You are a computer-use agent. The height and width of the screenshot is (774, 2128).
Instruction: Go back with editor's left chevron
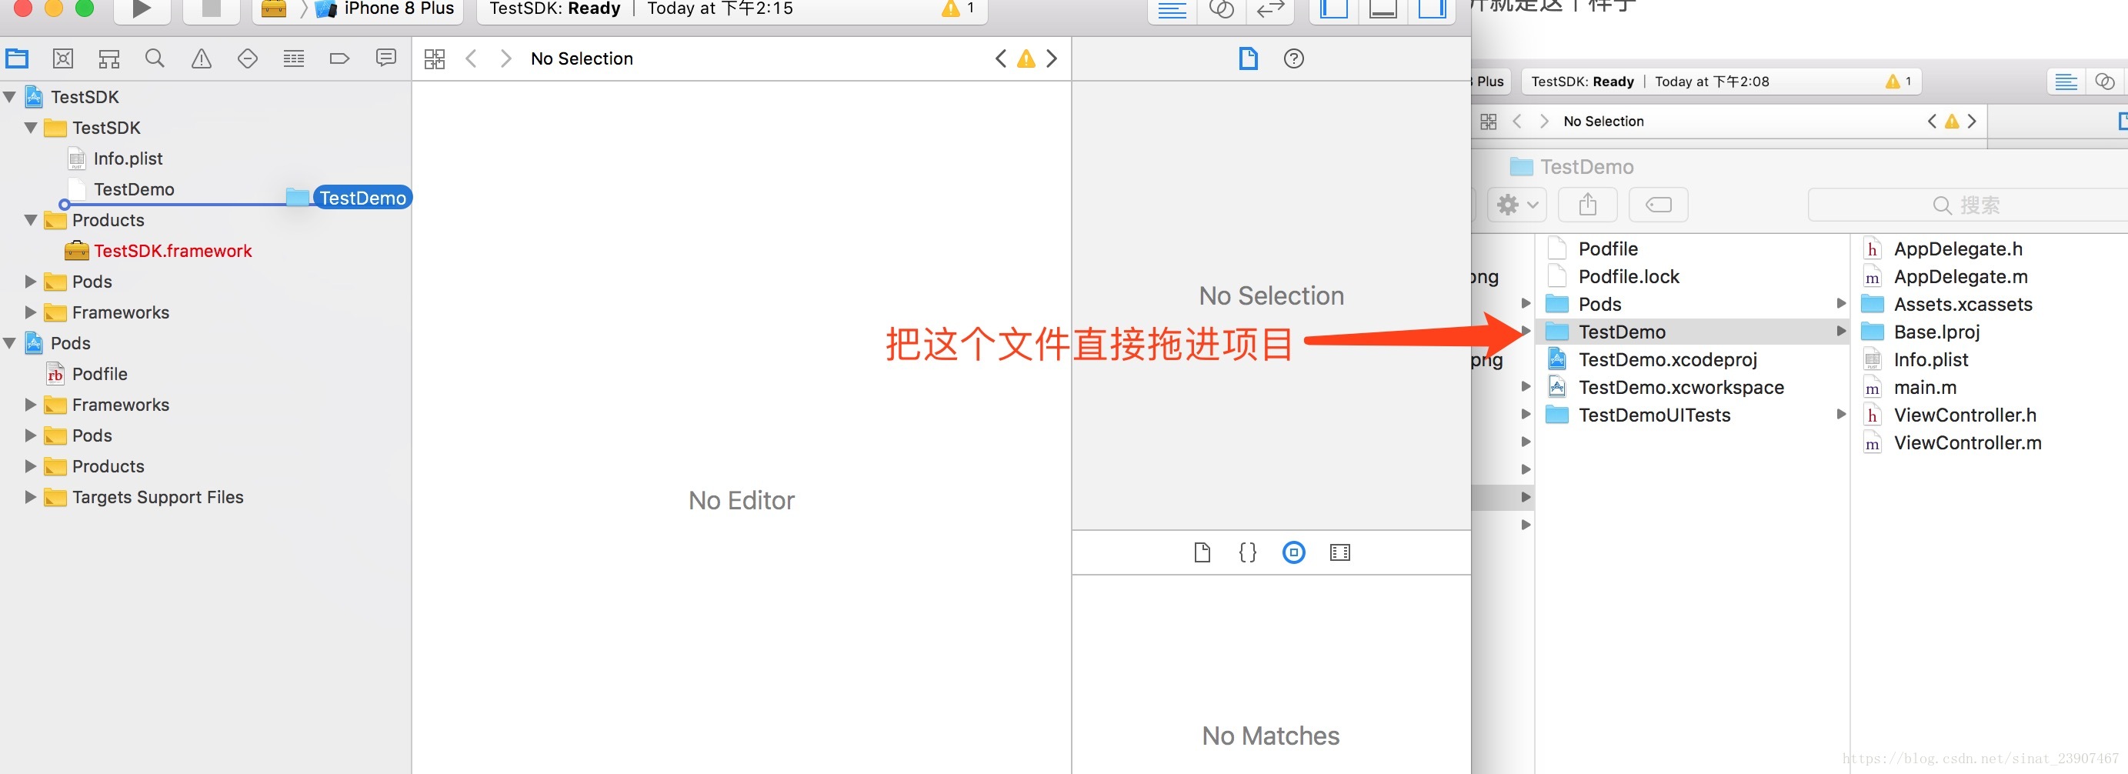471,58
